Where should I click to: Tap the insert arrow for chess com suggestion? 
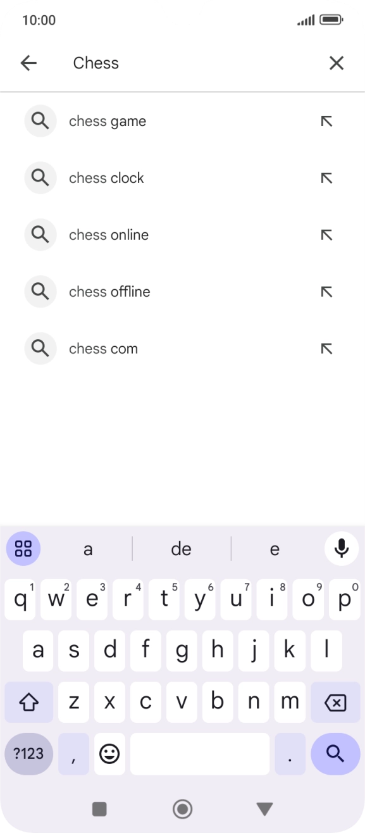coord(326,348)
